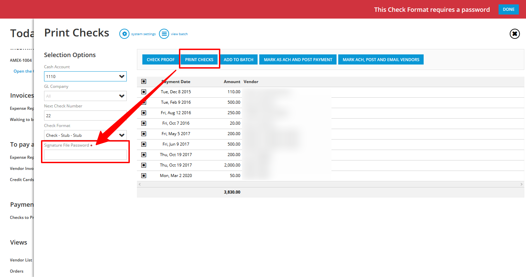526x277 pixels.
Task: Click the ADD TO BATCH button
Action: (239, 59)
